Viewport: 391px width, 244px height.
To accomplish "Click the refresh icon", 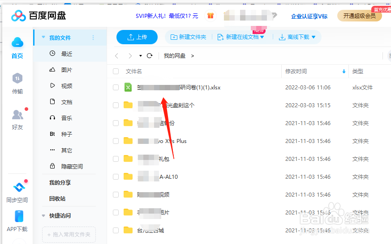I will click(150, 56).
